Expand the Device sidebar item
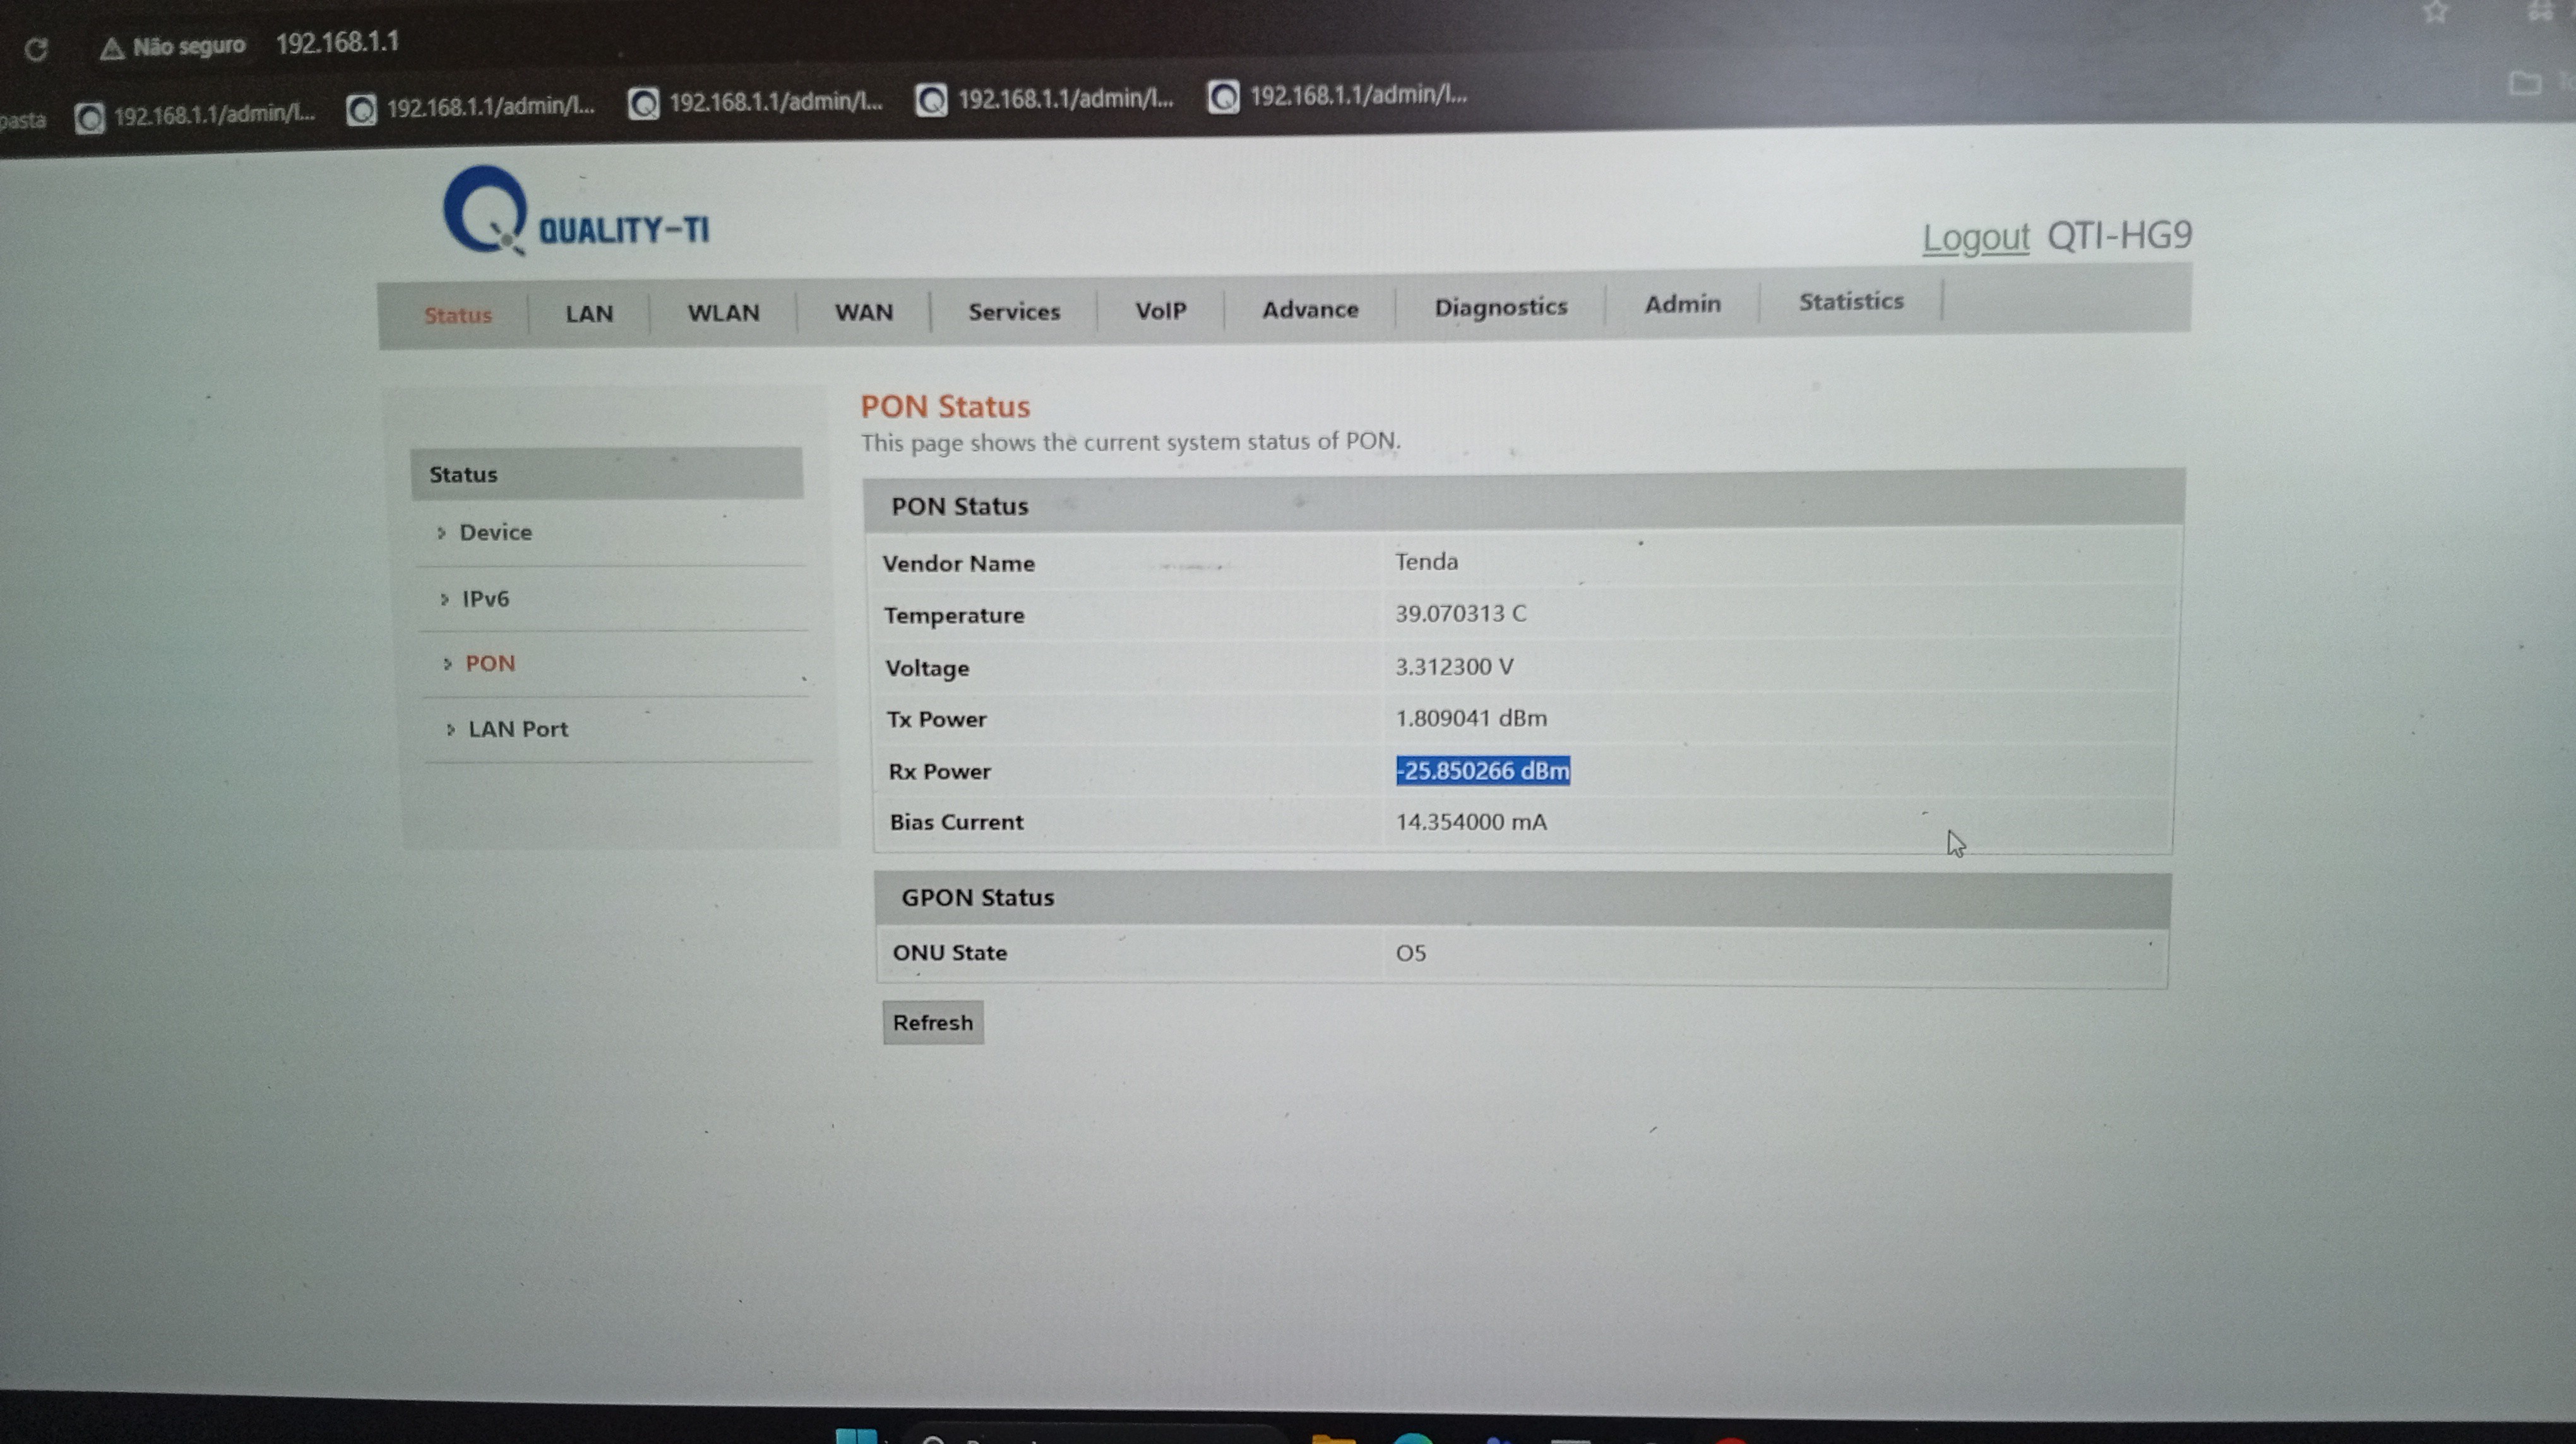The height and width of the screenshot is (1444, 2576). click(x=495, y=533)
